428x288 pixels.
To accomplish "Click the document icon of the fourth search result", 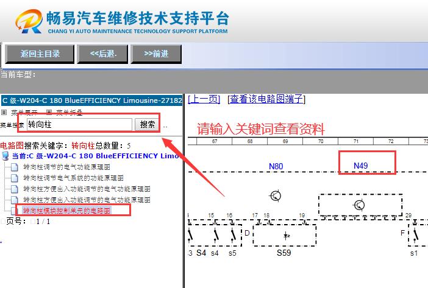I will coord(15,200).
